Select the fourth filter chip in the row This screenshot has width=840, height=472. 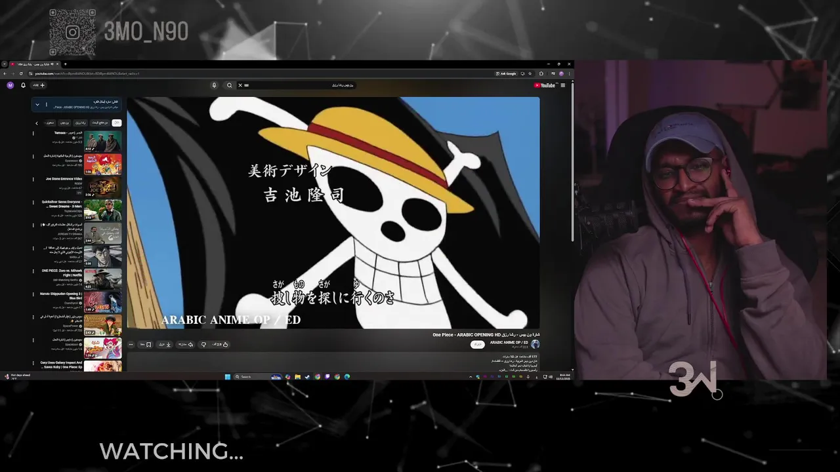click(x=64, y=123)
